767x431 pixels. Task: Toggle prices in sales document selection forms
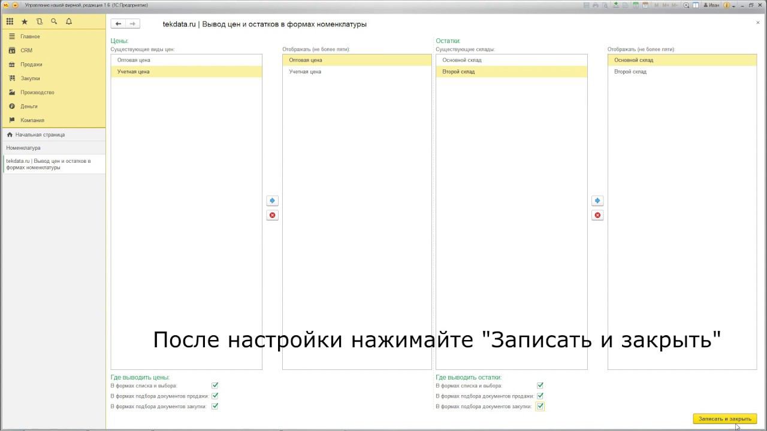[215, 396]
